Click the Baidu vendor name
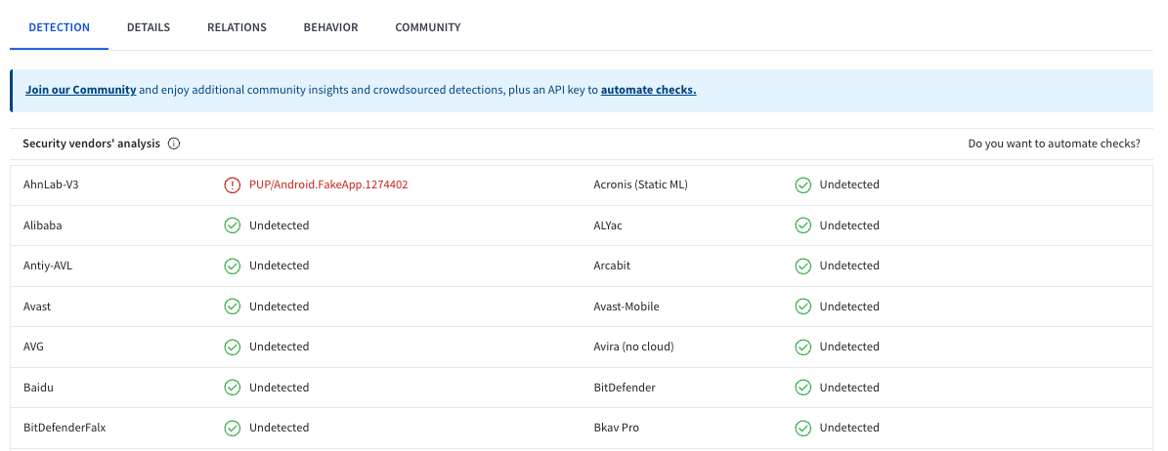 tap(37, 388)
